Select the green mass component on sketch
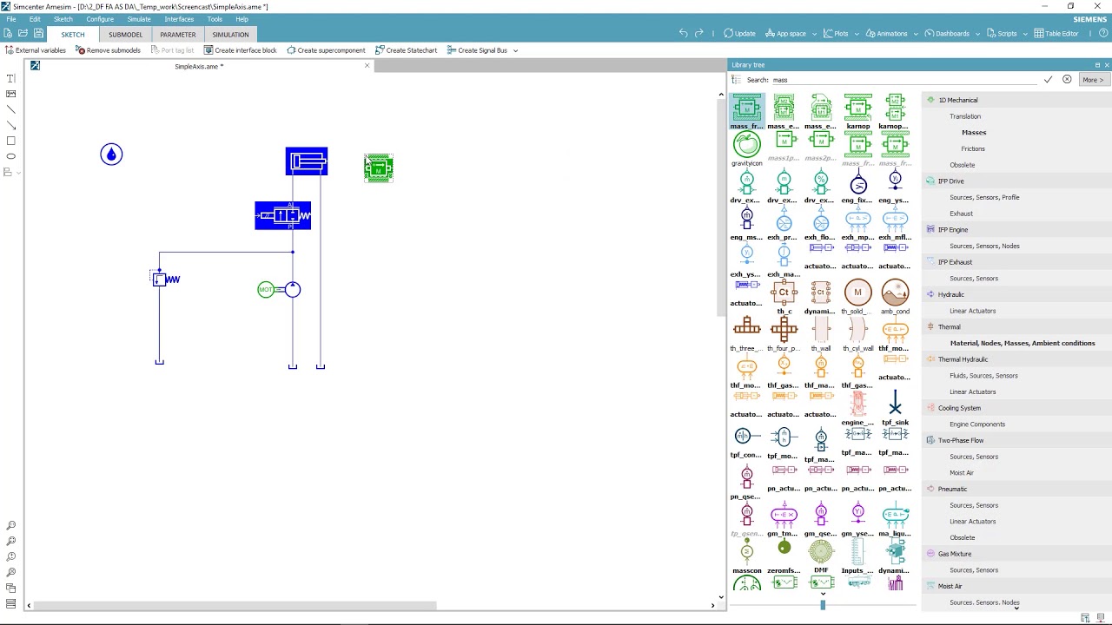The height and width of the screenshot is (625, 1112). (x=378, y=168)
